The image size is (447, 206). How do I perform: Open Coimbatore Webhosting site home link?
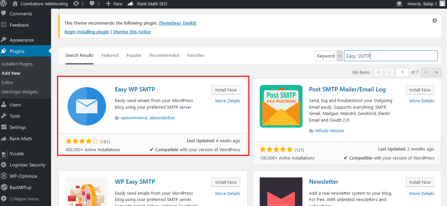coord(40,4)
